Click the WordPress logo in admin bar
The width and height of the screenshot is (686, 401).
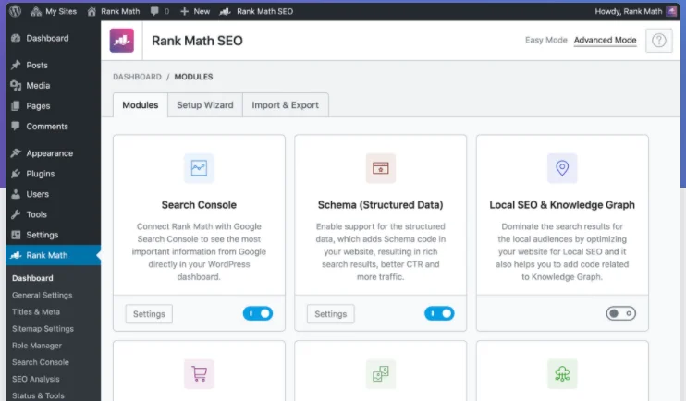coord(16,11)
